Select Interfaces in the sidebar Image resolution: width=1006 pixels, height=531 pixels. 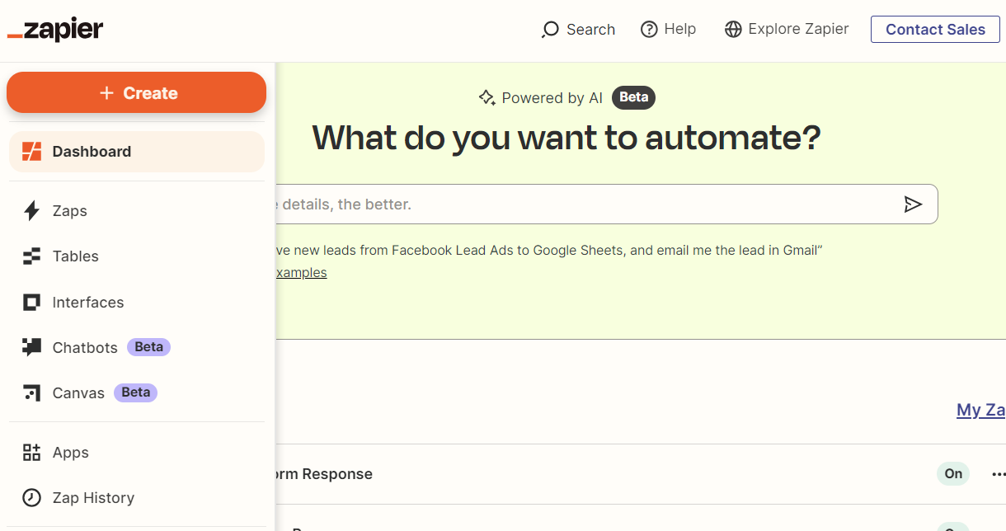(137, 303)
